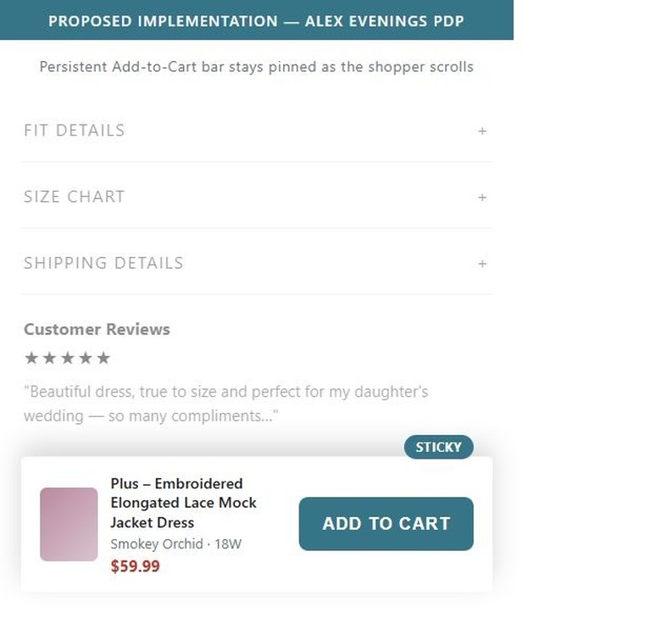Click the Smokey Orchid 18W variant text
Image resolution: width=661 pixels, height=635 pixels.
(175, 544)
